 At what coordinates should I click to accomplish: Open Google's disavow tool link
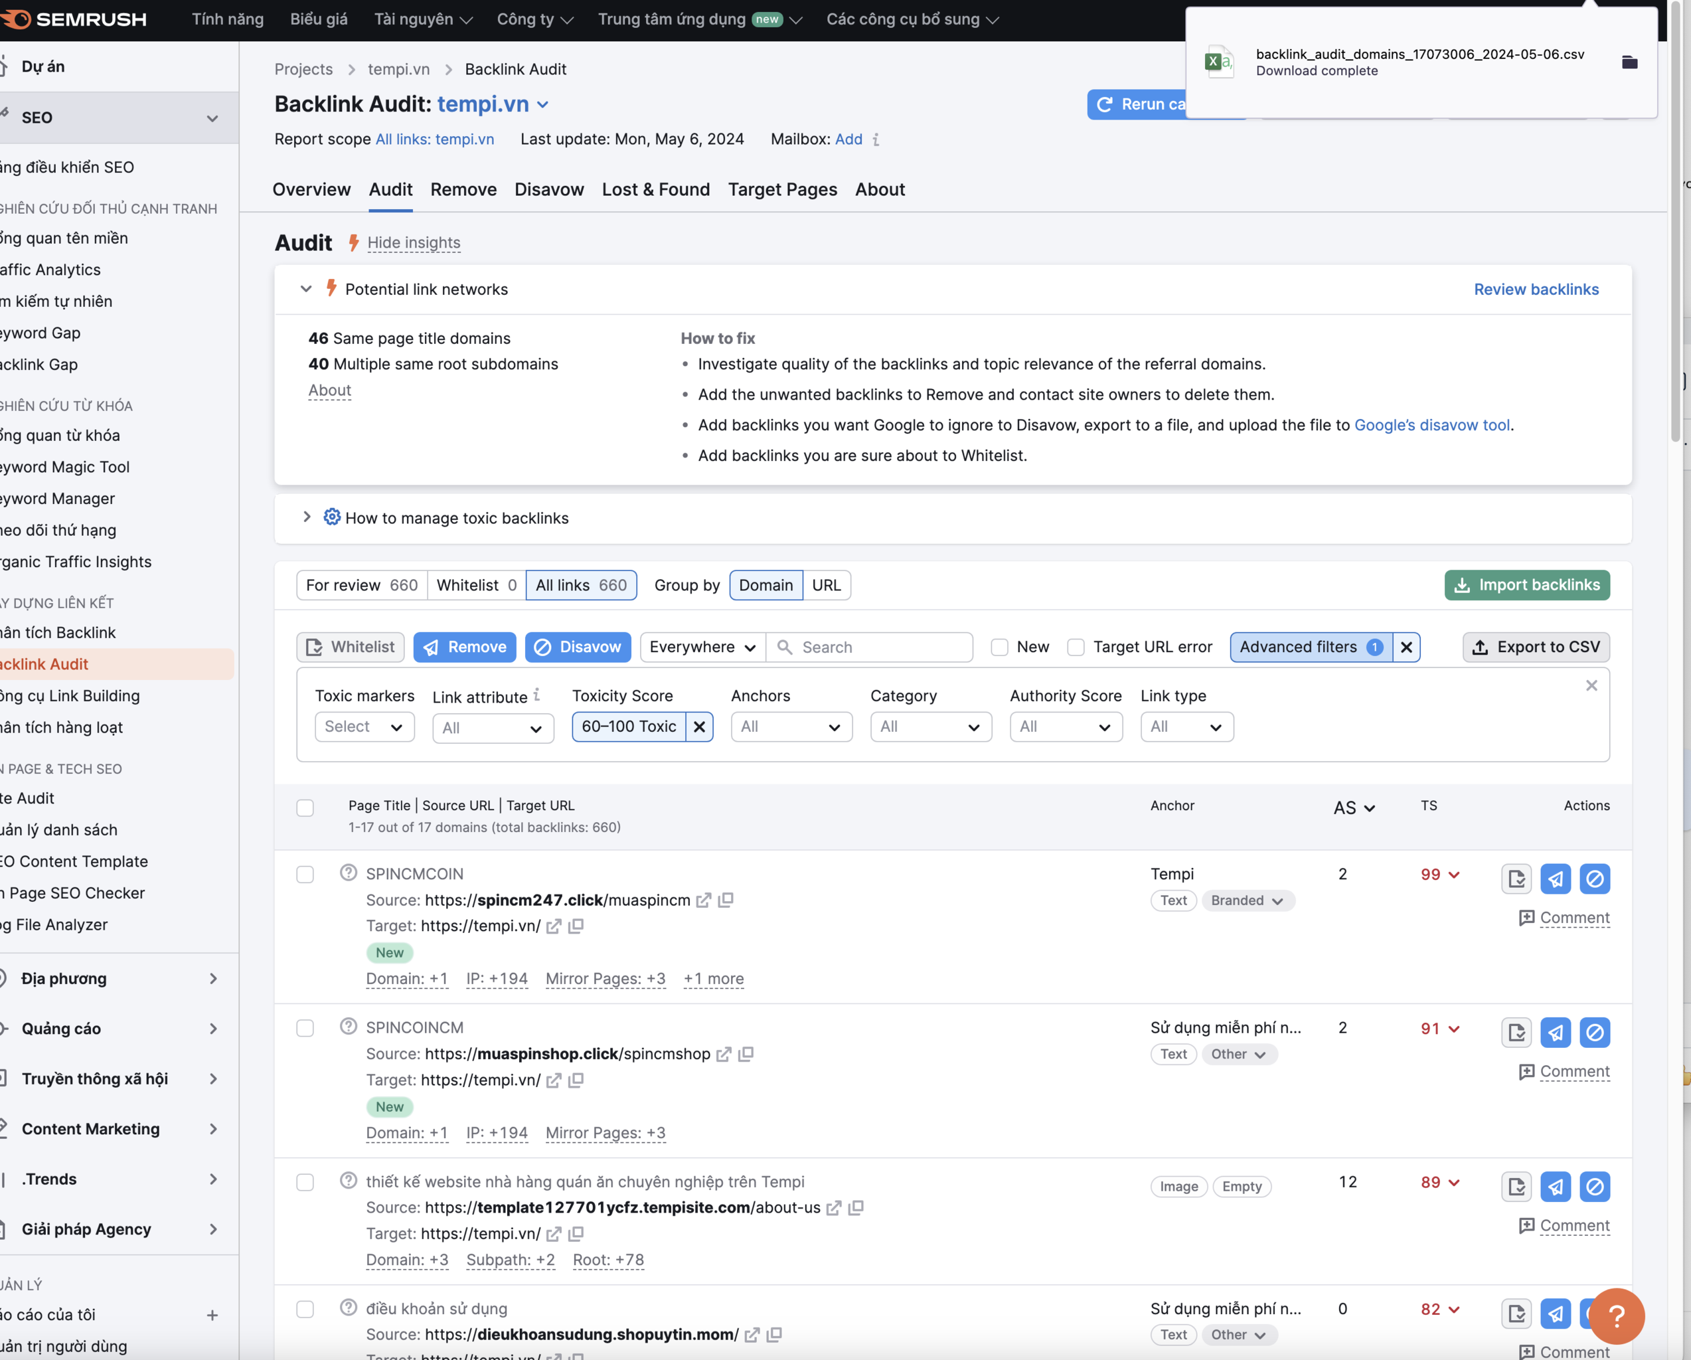[1431, 425]
